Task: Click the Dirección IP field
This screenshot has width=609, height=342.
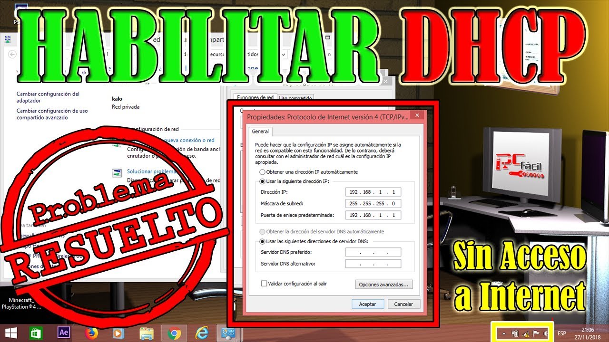Action: point(373,192)
